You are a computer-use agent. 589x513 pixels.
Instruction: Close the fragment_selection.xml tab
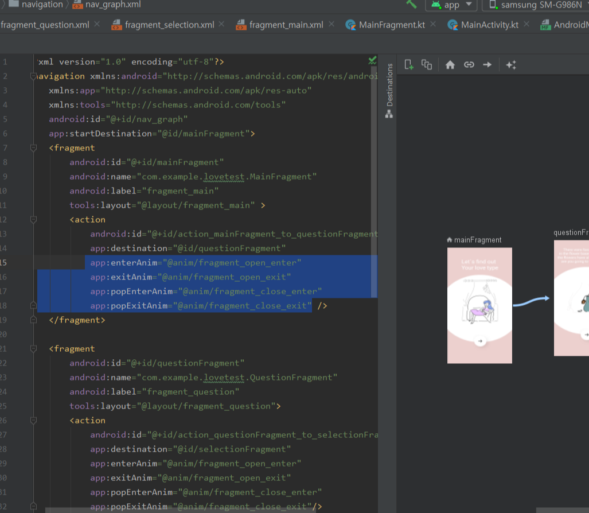[x=221, y=24]
